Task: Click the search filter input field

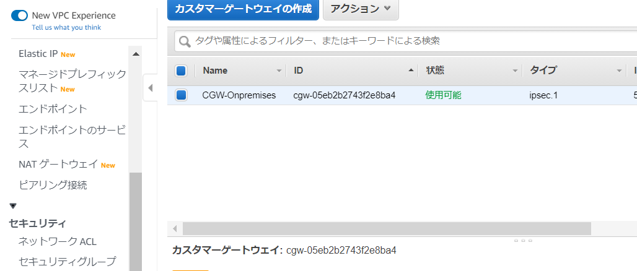Action: [x=409, y=41]
